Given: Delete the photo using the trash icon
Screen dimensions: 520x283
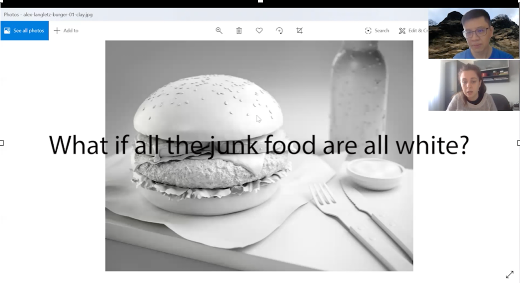Looking at the screenshot, I should (x=239, y=30).
